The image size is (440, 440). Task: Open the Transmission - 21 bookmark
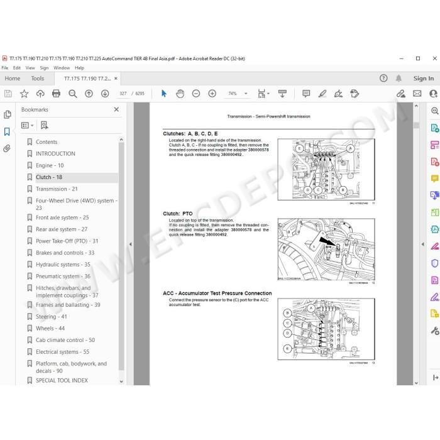57,189
